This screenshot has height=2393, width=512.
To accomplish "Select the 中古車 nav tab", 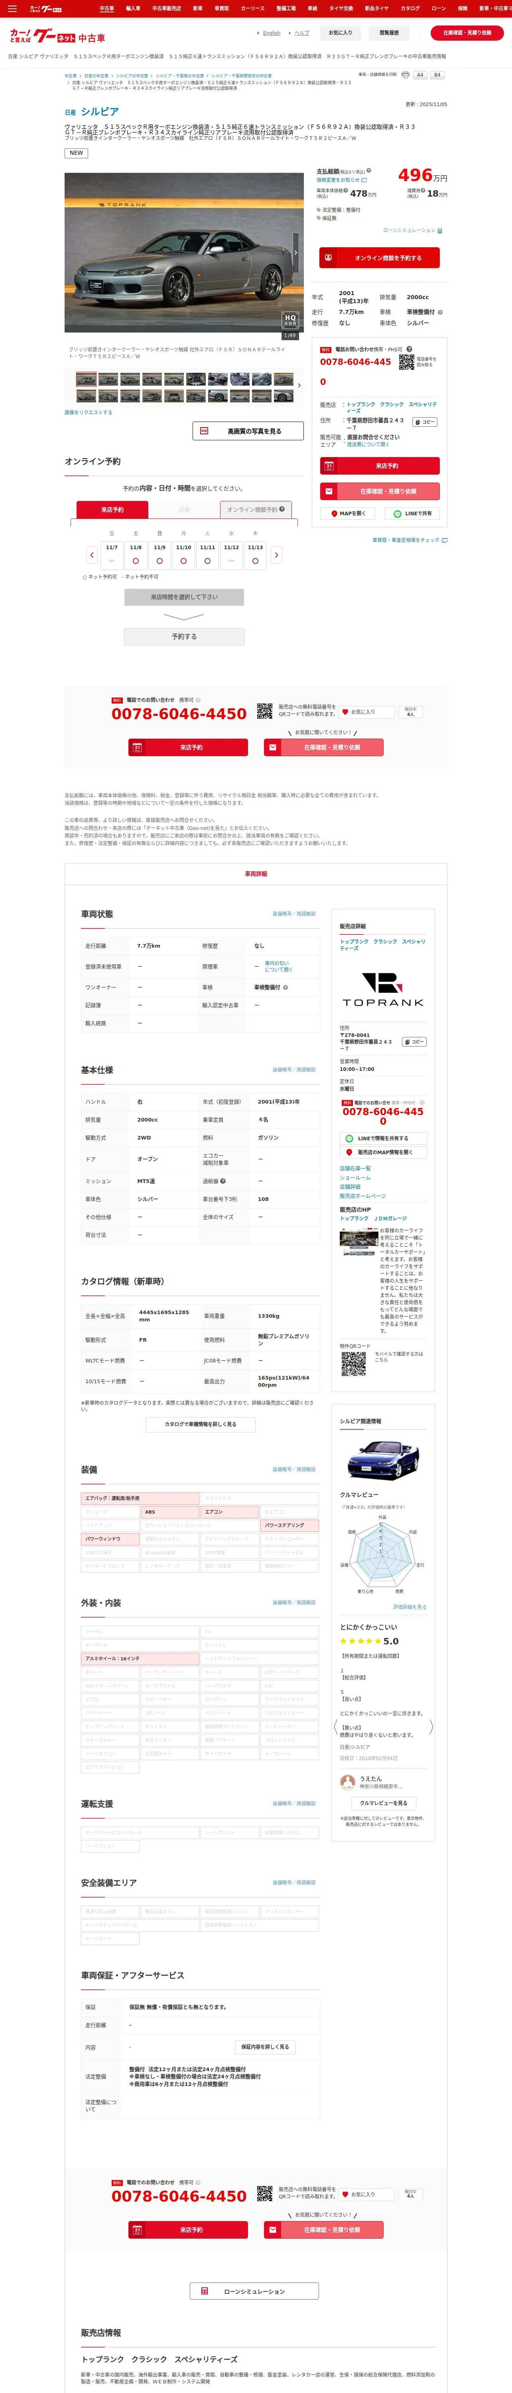I will coord(107,8).
